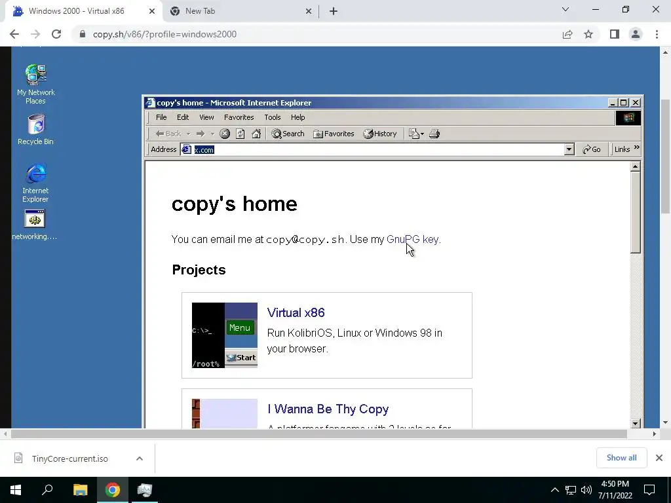
Task: Close the New Tab Chrome tab
Action: click(x=308, y=11)
